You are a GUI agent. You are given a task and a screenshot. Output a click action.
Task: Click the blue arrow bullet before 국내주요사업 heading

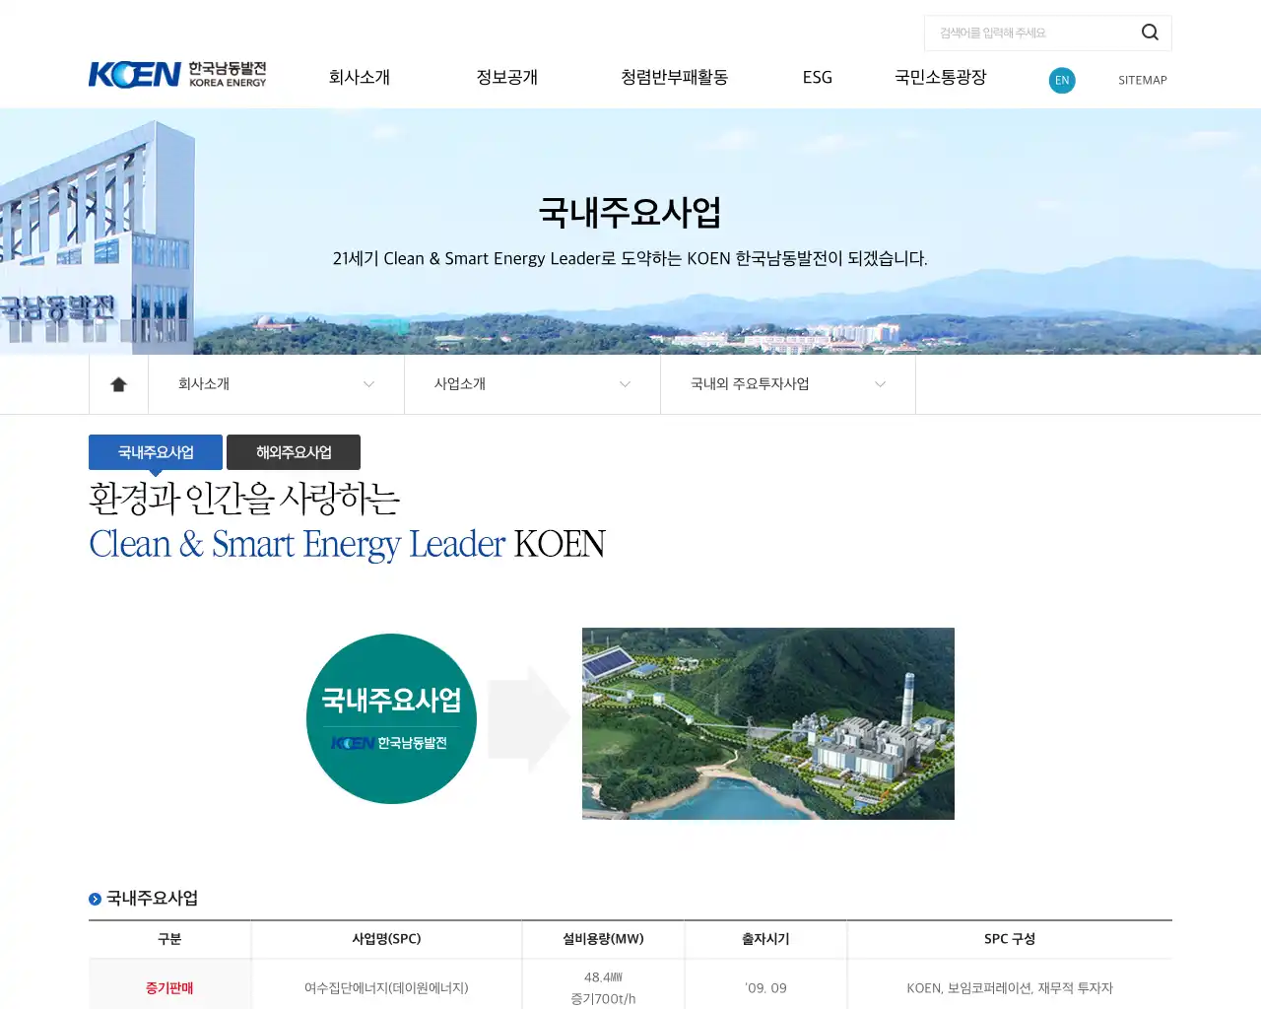(x=95, y=898)
